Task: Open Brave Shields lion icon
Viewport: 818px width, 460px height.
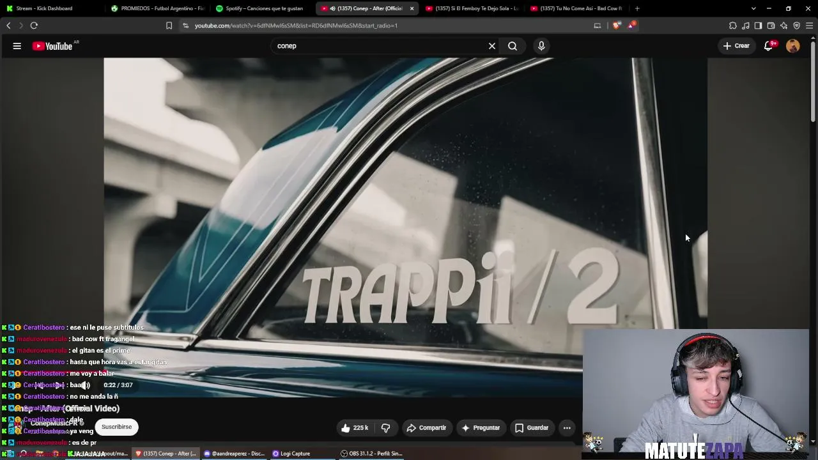Action: pos(616,26)
